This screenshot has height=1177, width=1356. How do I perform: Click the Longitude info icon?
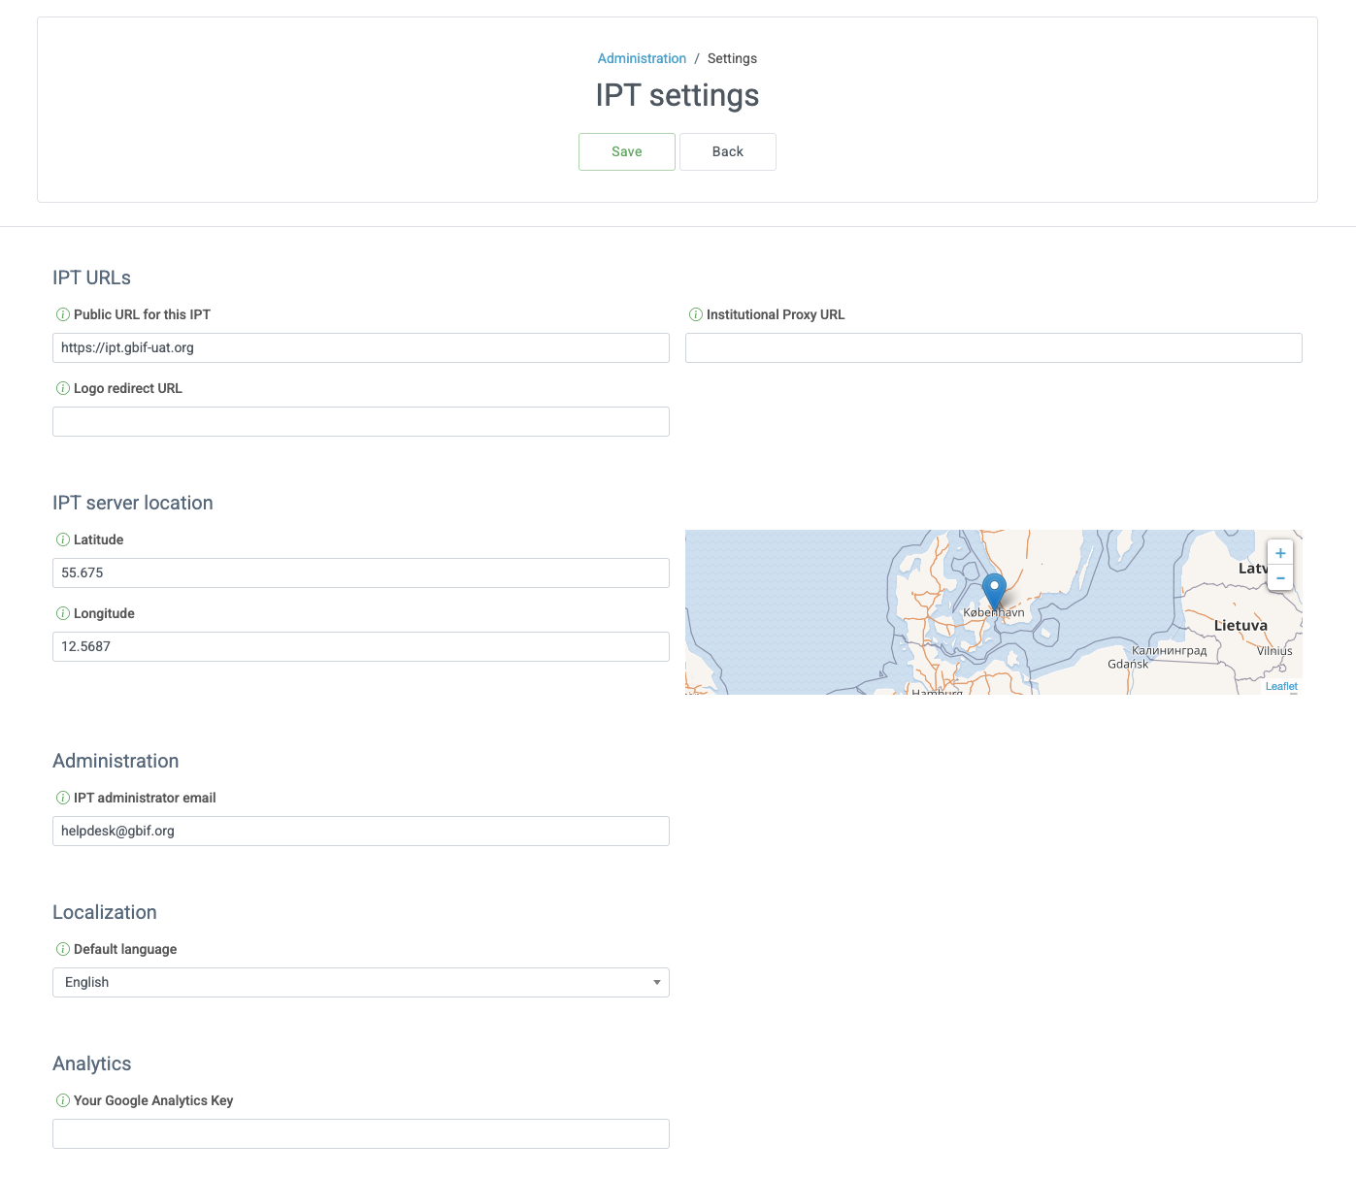coord(63,613)
